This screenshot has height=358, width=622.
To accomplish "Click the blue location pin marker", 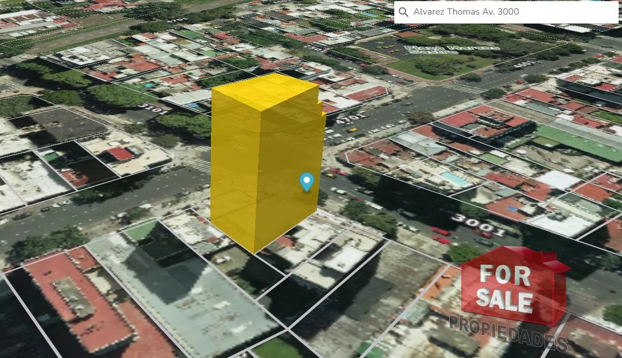I will click(x=307, y=183).
